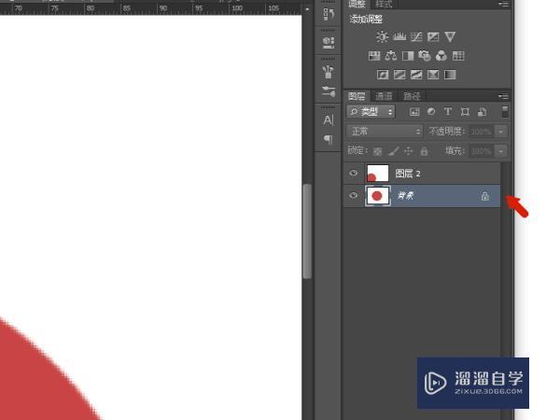Switch to the 样式 styles tab
560x420 pixels.
[x=384, y=4]
